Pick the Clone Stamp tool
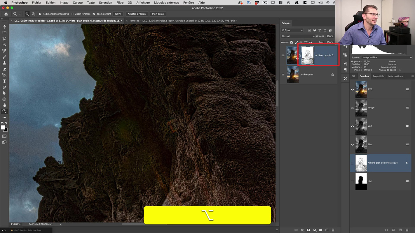Image resolution: width=415 pixels, height=233 pixels. pyautogui.click(x=4, y=63)
